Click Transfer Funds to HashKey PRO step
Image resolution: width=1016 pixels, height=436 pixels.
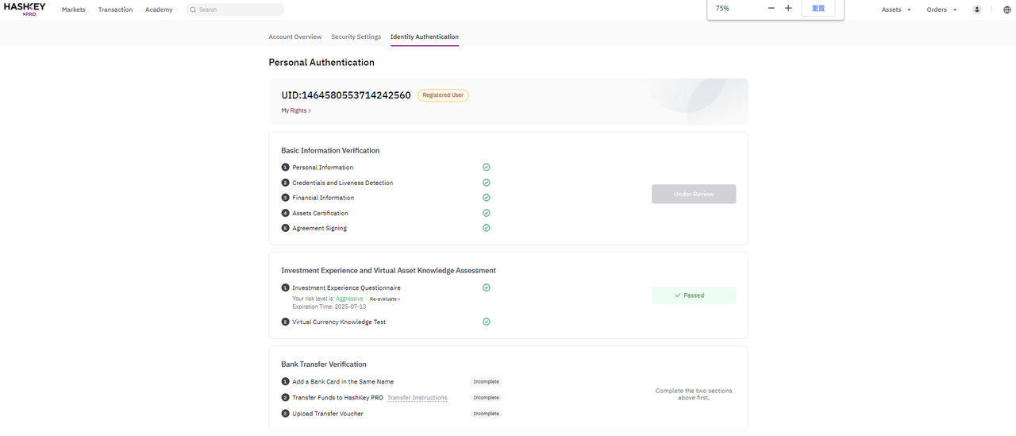(337, 398)
